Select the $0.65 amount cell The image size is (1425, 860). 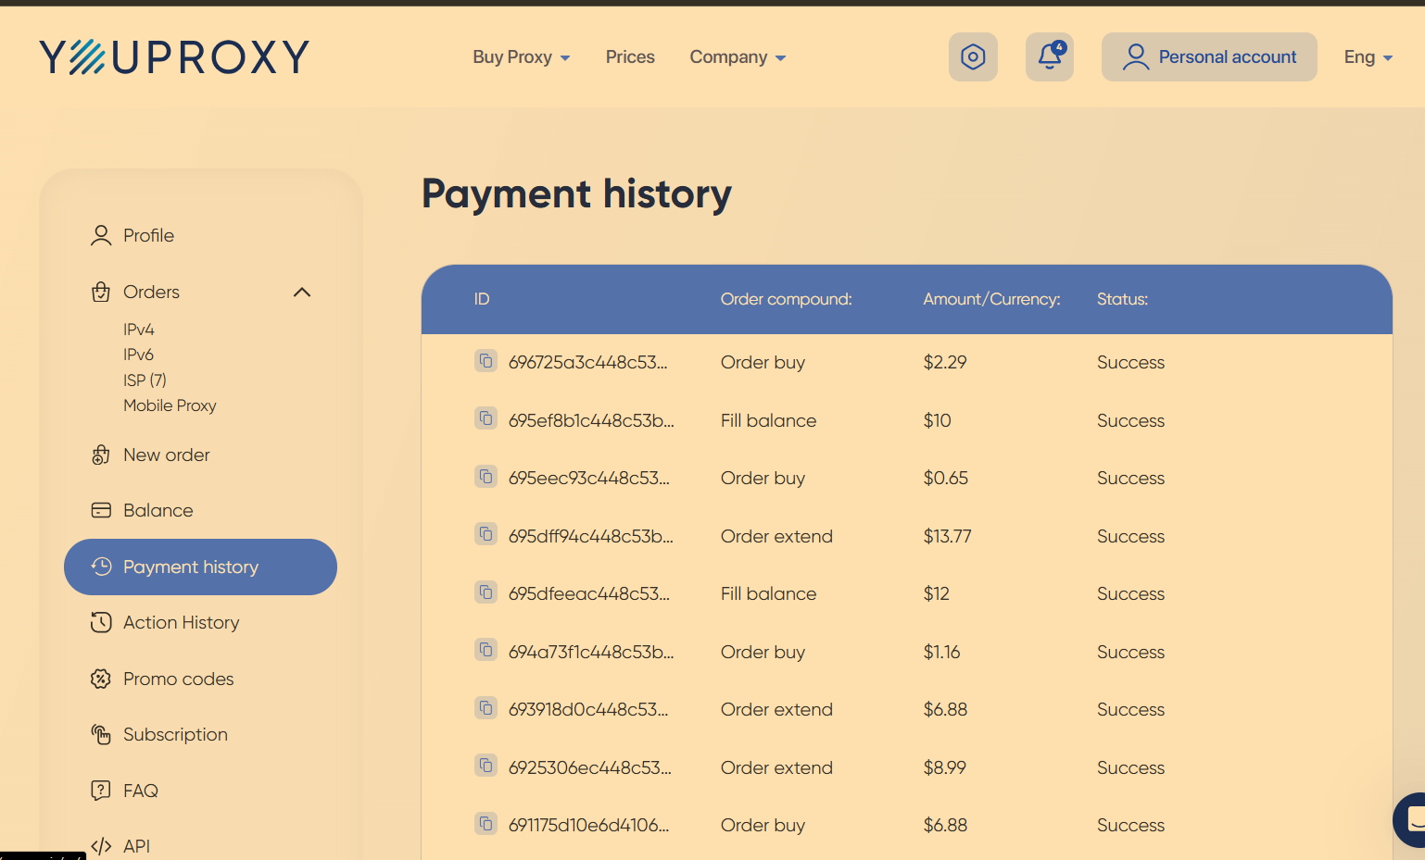click(945, 479)
